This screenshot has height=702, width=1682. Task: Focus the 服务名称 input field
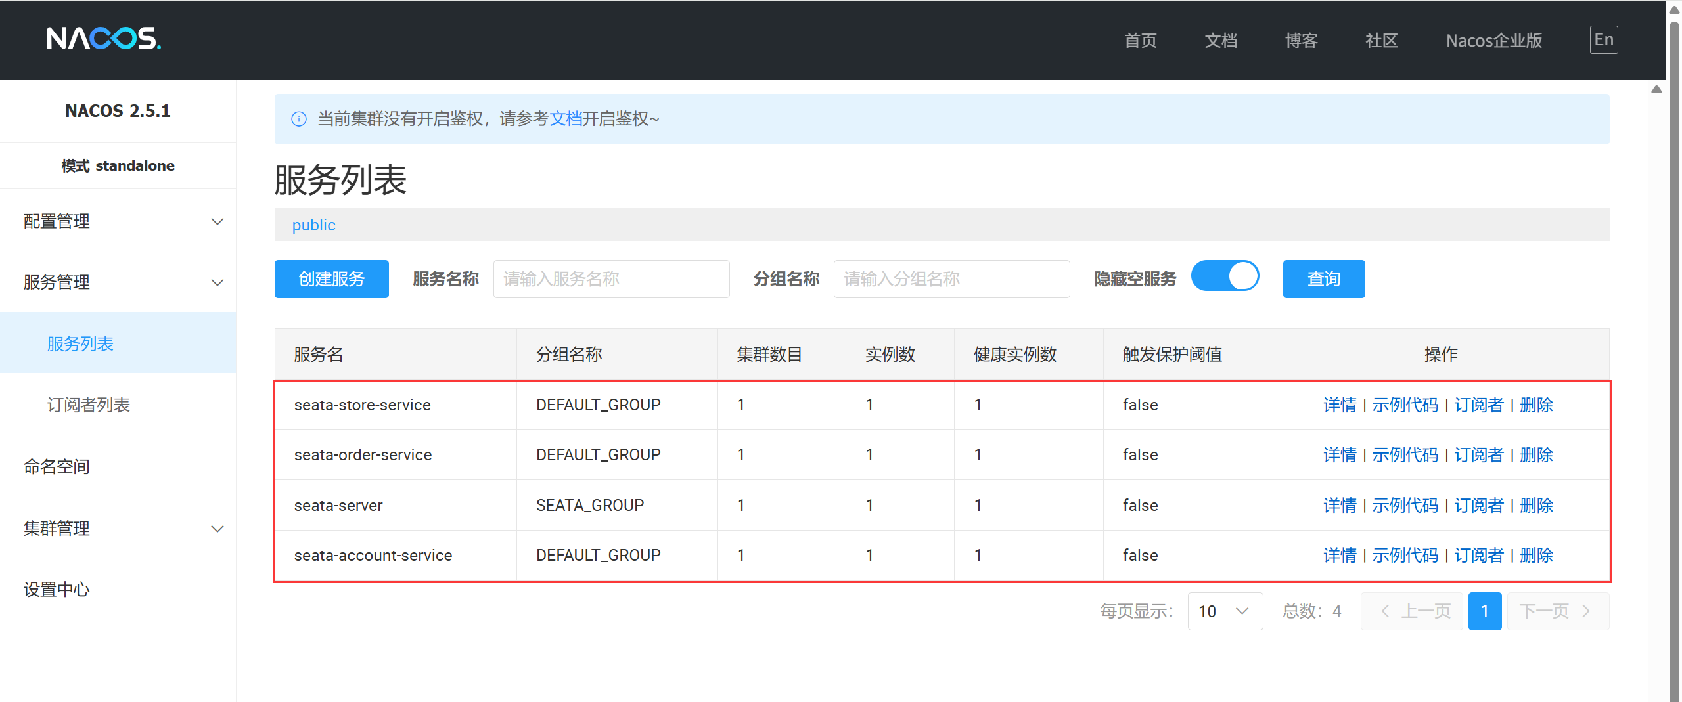[612, 279]
